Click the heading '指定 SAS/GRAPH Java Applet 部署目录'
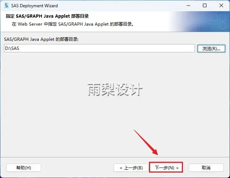This screenshot has width=230, height=178. coord(47,16)
